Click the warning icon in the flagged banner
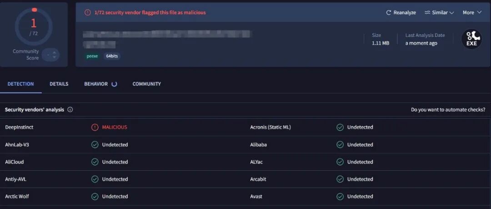 tap(88, 13)
